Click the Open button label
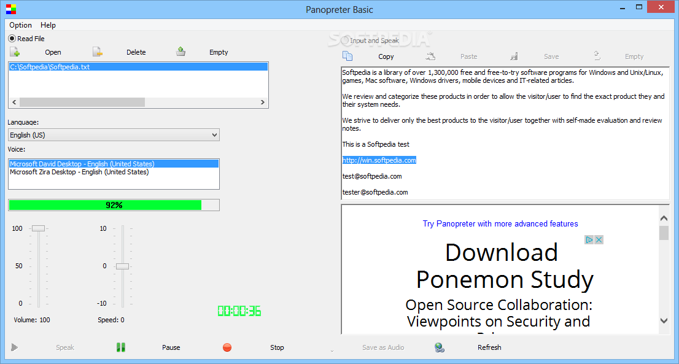The image size is (679, 364). 53,52
